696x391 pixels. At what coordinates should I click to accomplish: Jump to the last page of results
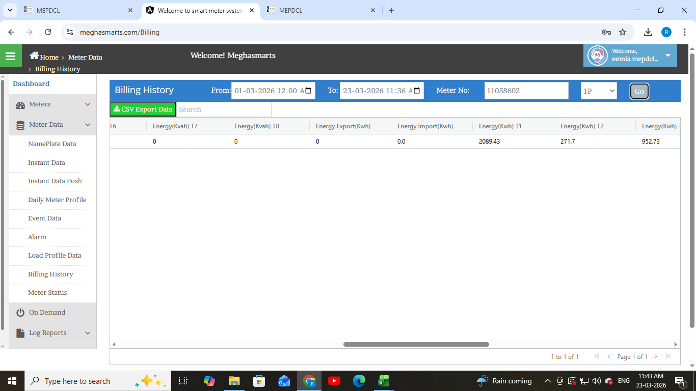(x=668, y=356)
